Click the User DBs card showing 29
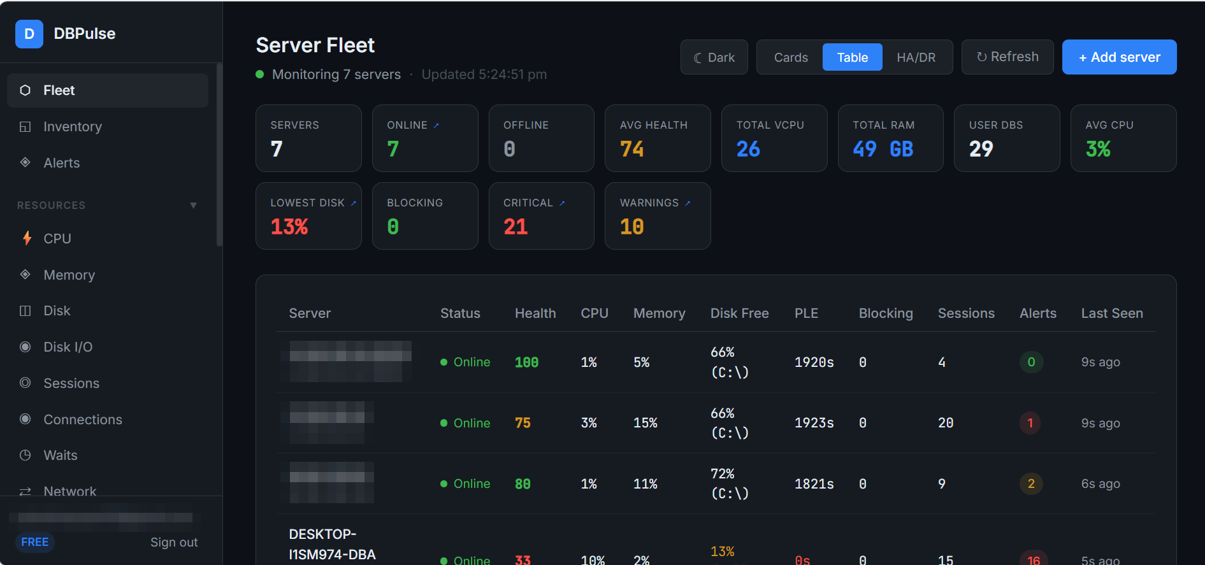1205x565 pixels. [1007, 138]
